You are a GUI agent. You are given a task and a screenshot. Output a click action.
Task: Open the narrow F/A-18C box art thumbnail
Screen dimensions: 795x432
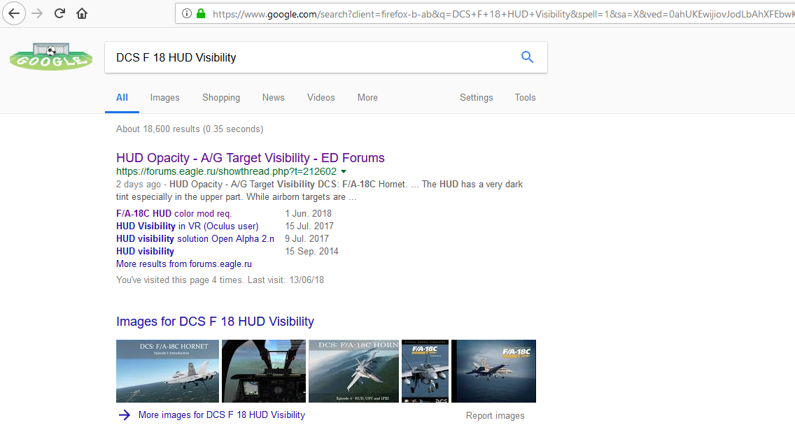point(425,371)
